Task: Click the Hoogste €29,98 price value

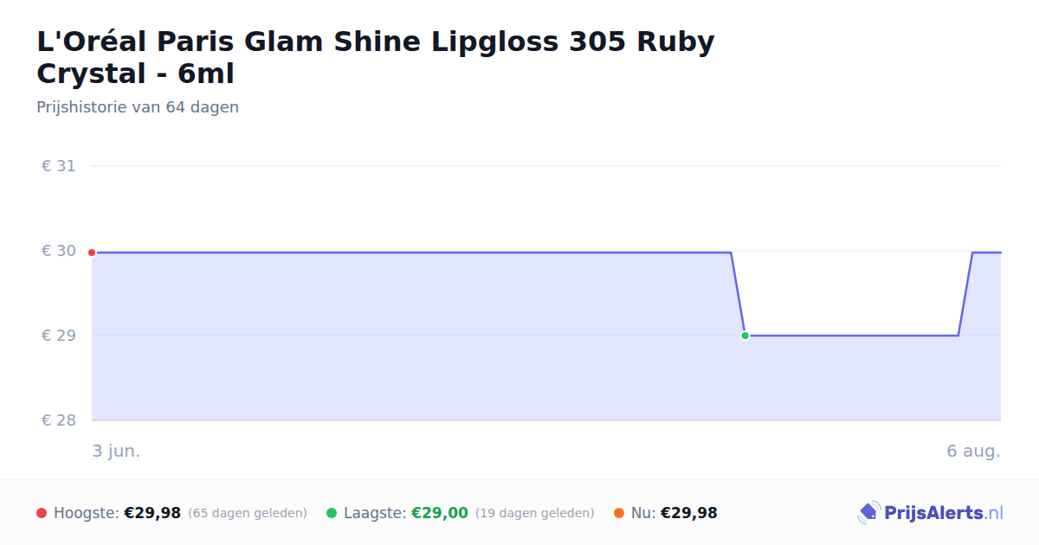Action: pyautogui.click(x=152, y=513)
